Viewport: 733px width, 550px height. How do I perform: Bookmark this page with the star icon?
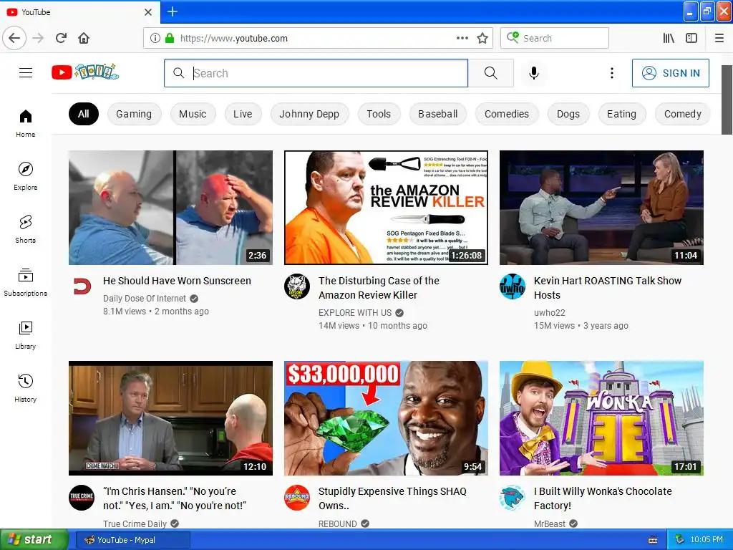482,38
